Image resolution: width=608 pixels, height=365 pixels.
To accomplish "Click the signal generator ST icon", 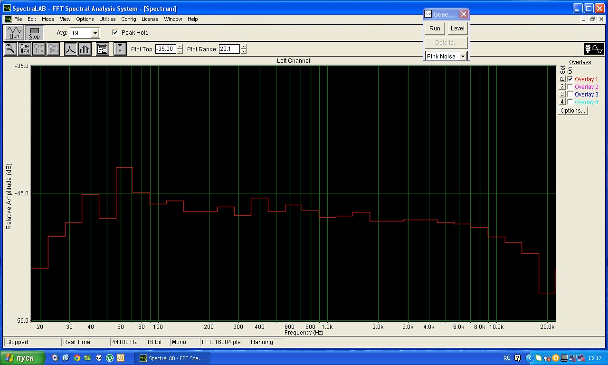I will tap(593, 49).
